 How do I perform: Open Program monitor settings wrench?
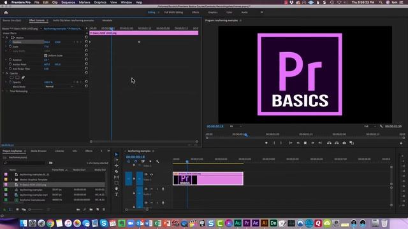[381, 126]
